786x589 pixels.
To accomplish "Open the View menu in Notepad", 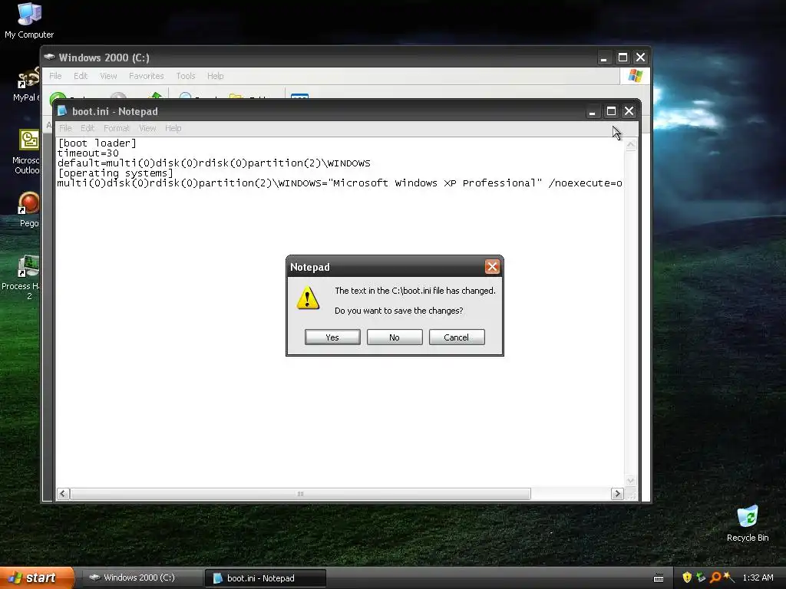I will [x=147, y=128].
